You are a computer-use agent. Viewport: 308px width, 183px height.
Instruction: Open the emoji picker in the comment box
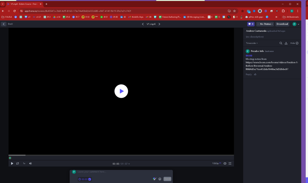[x=160, y=179]
